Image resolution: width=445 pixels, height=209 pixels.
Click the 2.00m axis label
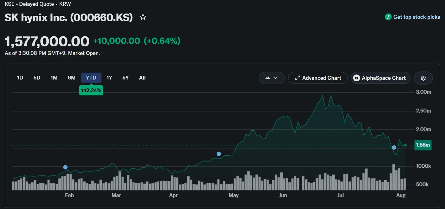(x=423, y=129)
